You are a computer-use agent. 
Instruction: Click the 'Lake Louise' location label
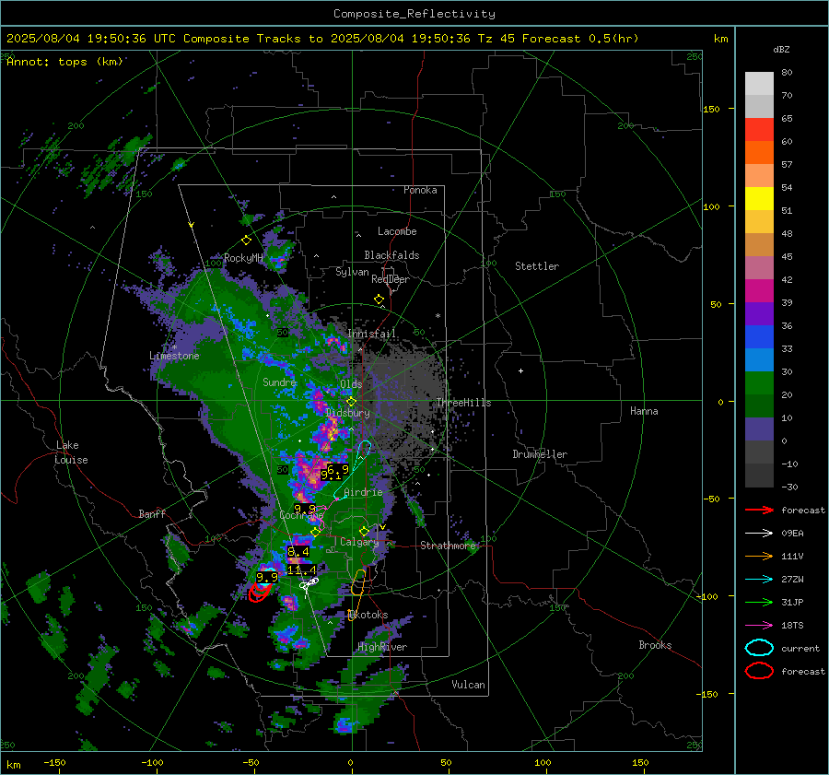(x=71, y=452)
